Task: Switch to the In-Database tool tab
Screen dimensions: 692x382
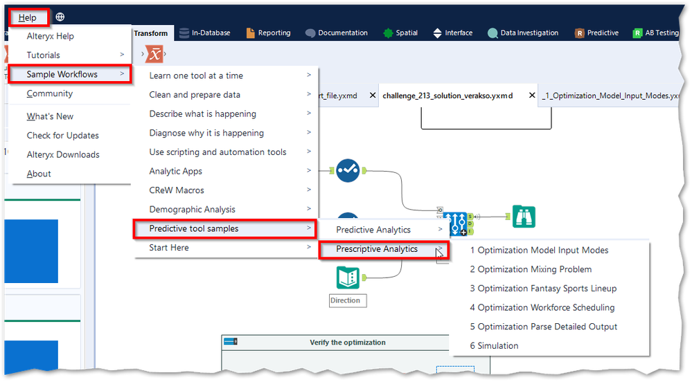Action: point(205,33)
